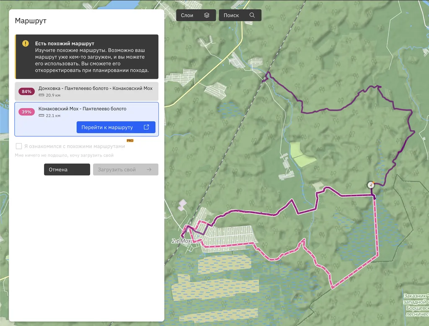Click the arrow icon in Загрузить свой
This screenshot has width=429, height=326.
pos(149,170)
